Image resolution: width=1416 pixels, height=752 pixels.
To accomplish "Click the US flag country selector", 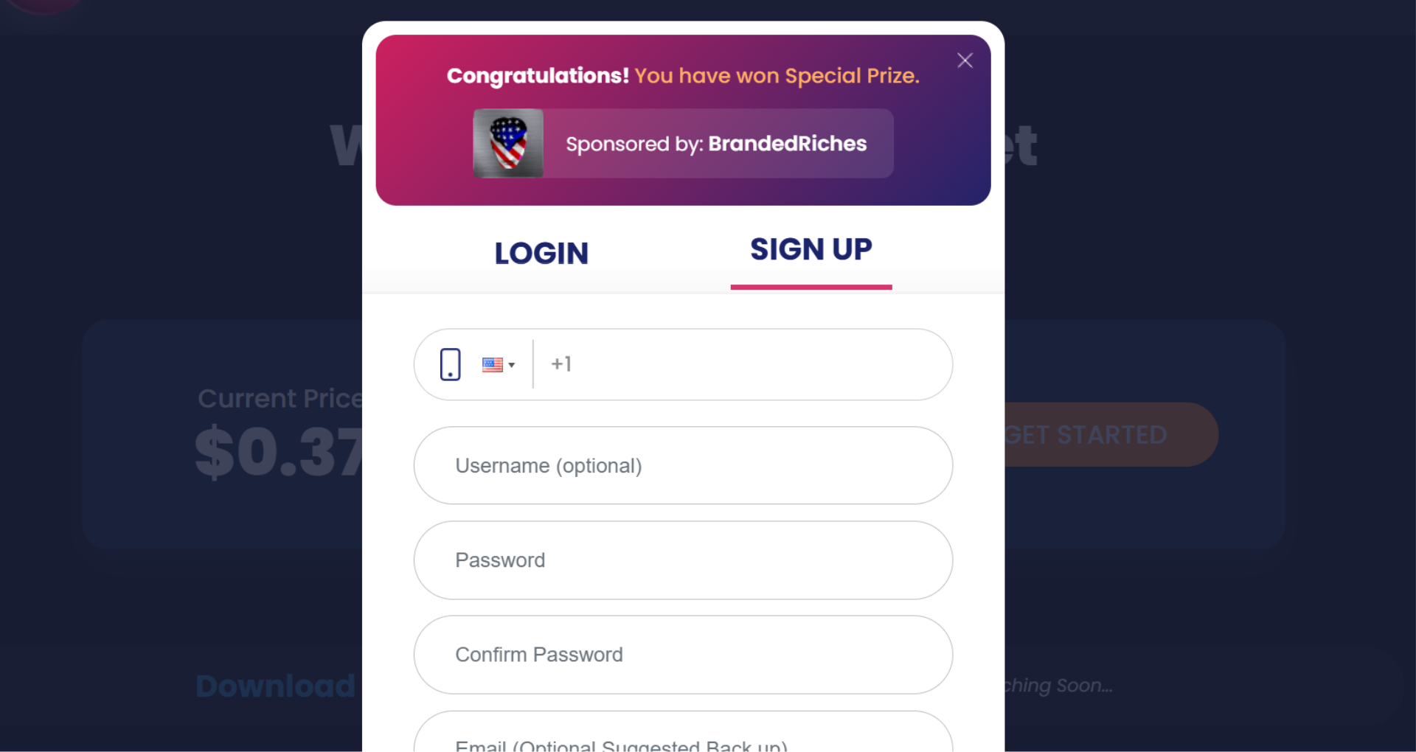I will click(493, 363).
